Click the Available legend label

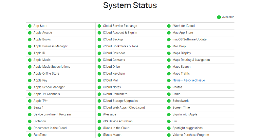[228, 17]
